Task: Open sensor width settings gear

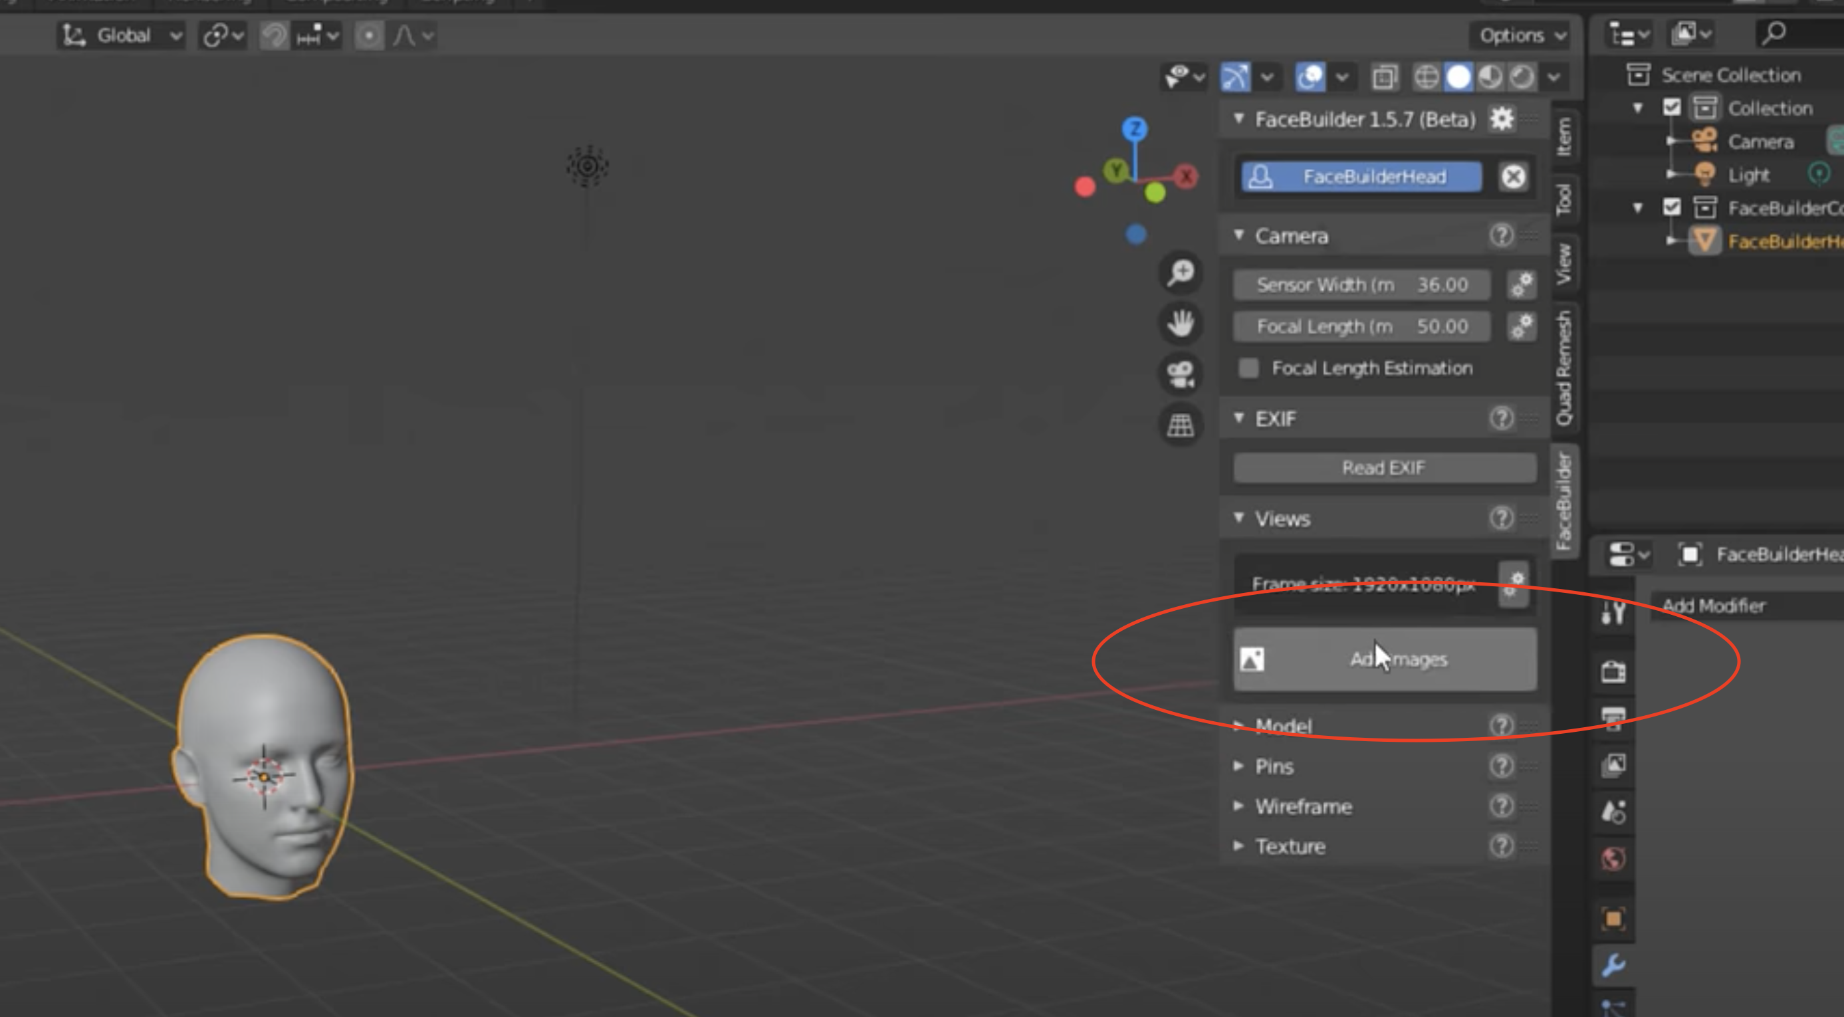Action: coord(1522,285)
